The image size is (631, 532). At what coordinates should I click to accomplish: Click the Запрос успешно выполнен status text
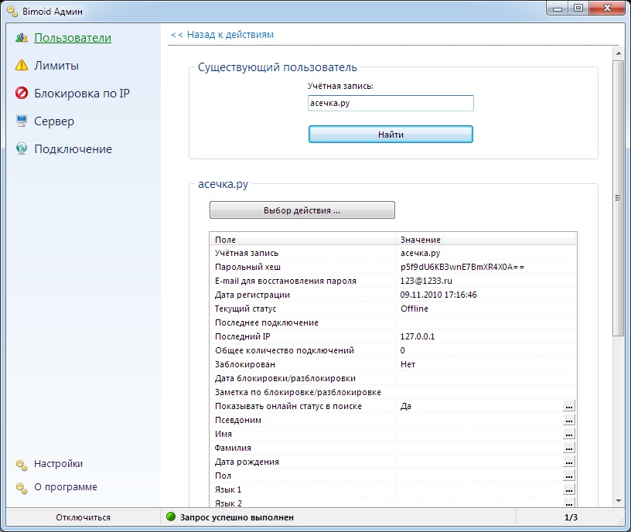click(237, 517)
